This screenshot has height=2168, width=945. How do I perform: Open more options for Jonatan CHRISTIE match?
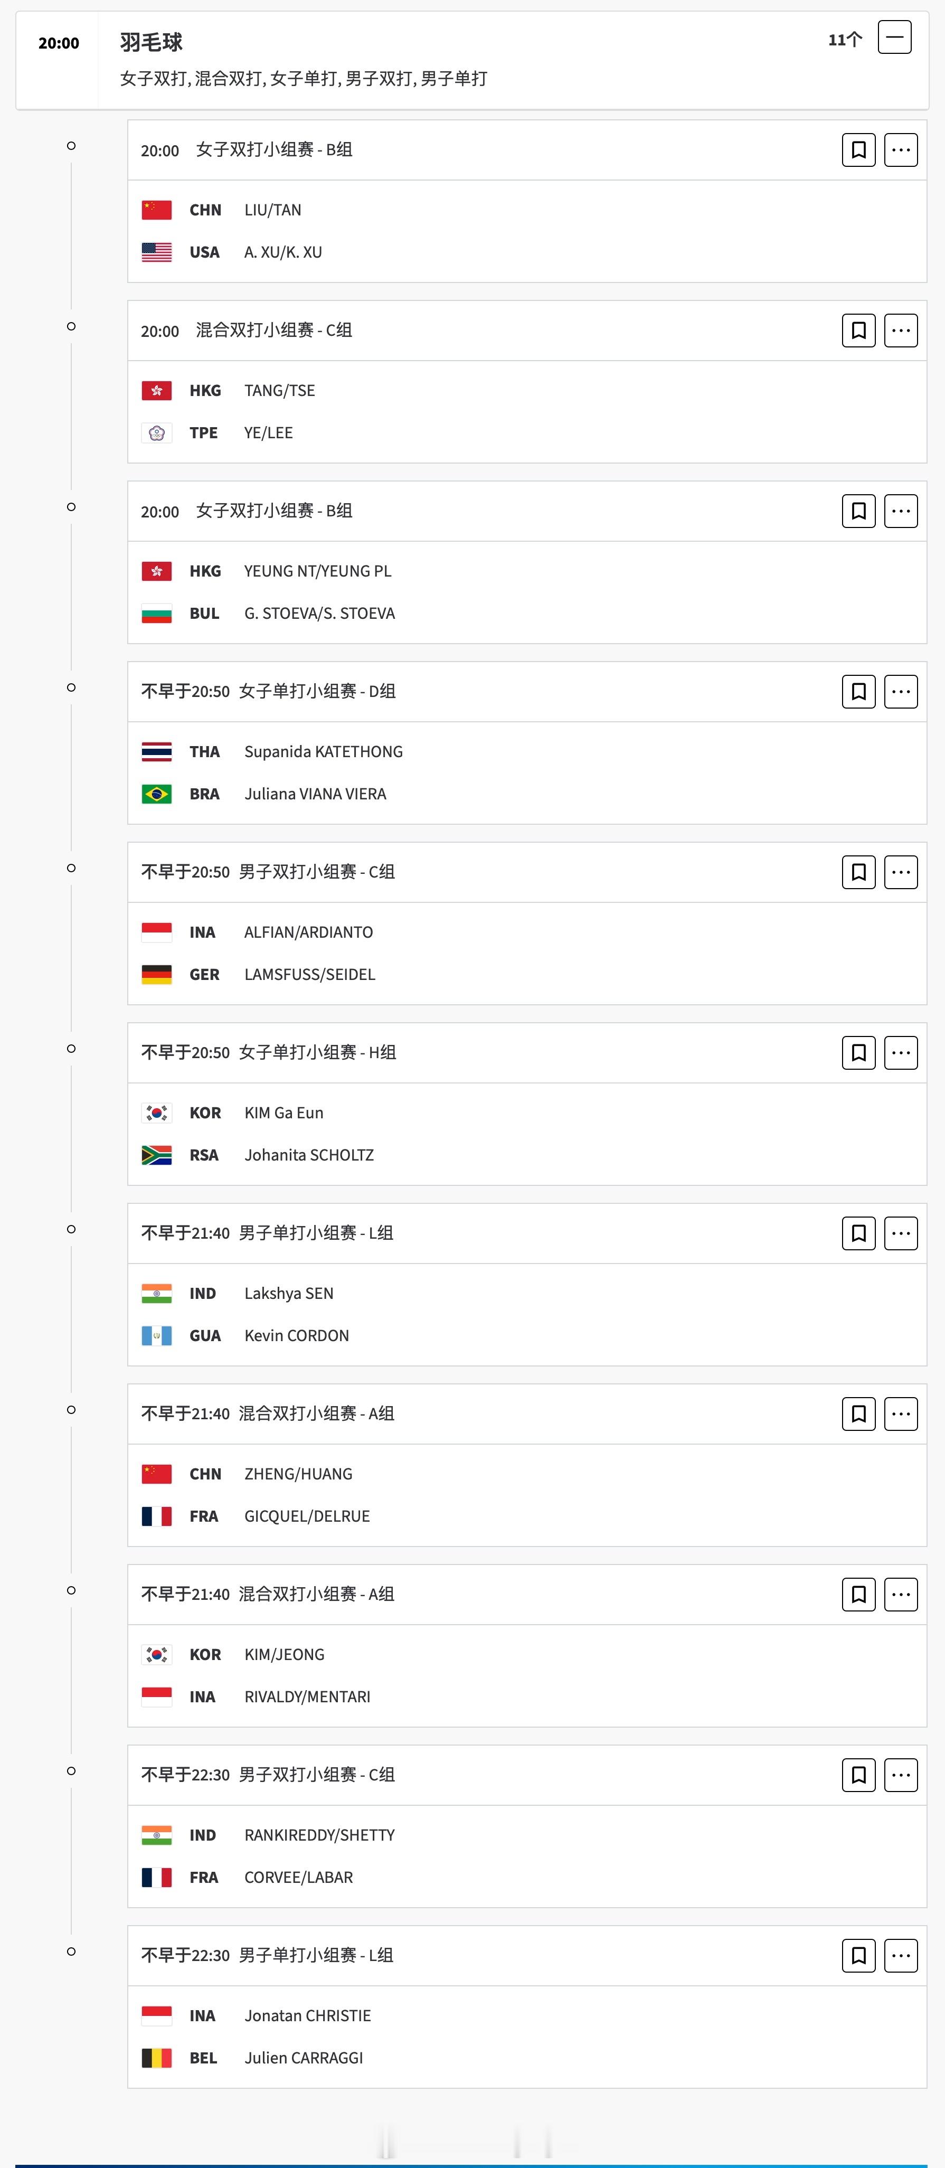[901, 1955]
